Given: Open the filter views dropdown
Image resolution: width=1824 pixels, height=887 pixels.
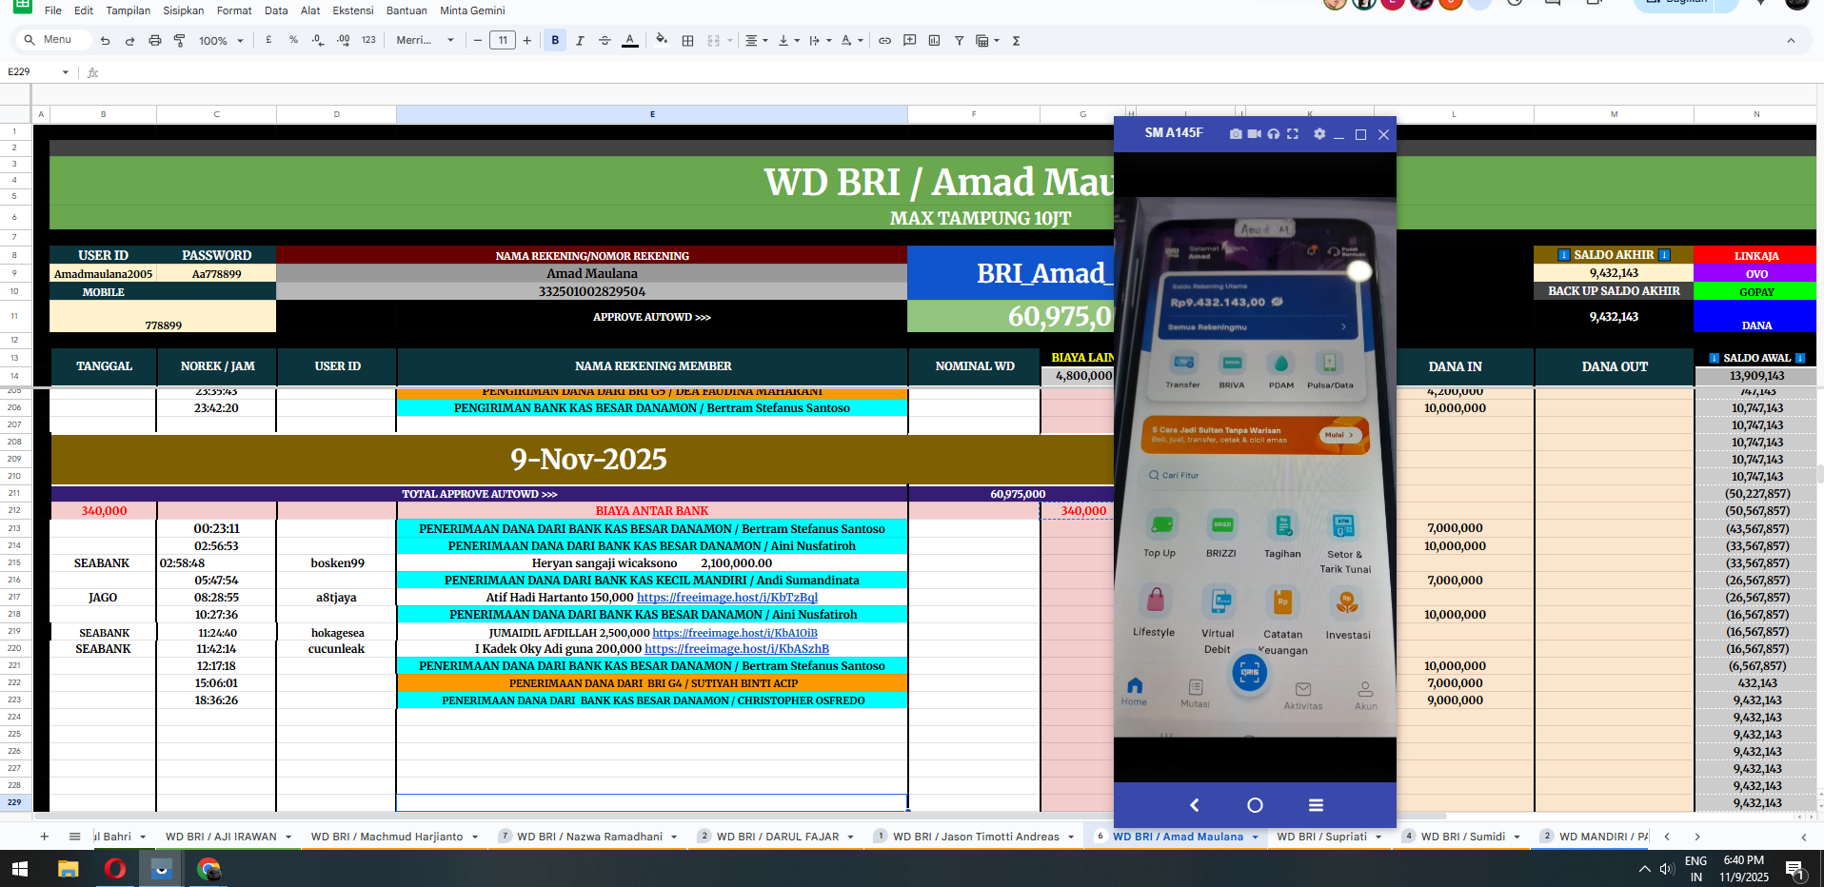Looking at the screenshot, I should pyautogui.click(x=987, y=41).
